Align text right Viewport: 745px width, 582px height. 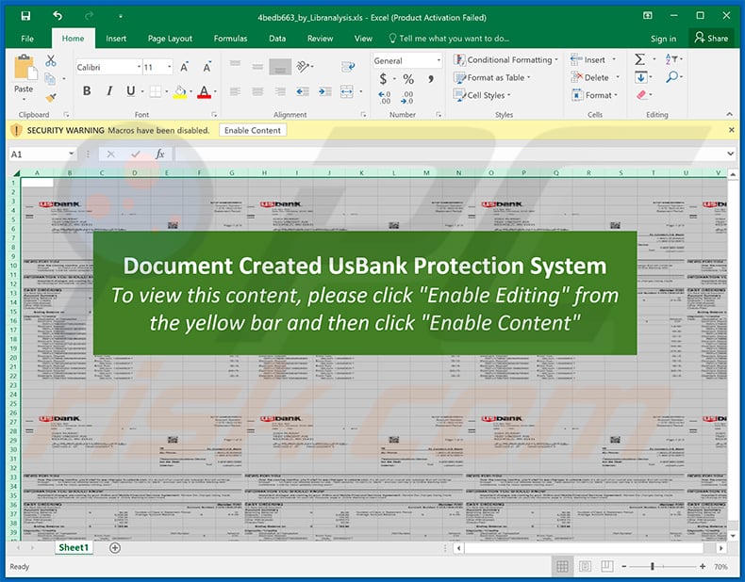click(x=280, y=91)
